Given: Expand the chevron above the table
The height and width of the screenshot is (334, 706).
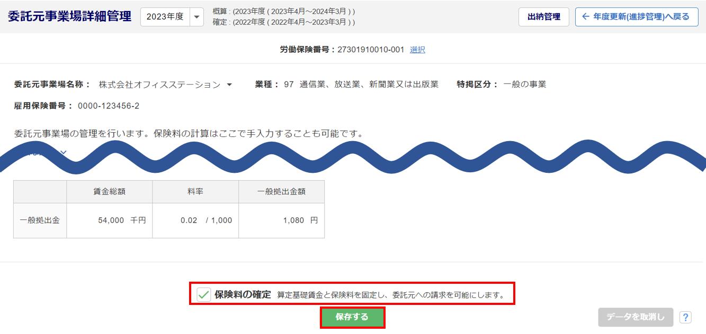Looking at the screenshot, I should [x=64, y=152].
